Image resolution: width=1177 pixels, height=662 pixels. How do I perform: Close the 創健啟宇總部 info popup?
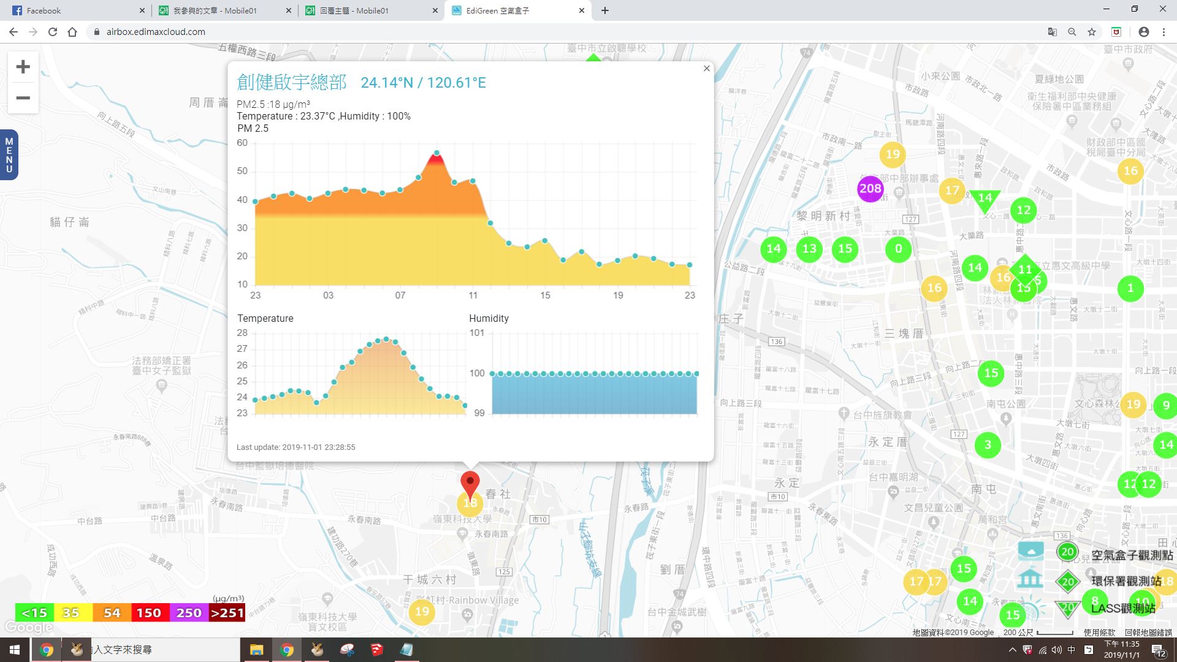click(x=707, y=69)
